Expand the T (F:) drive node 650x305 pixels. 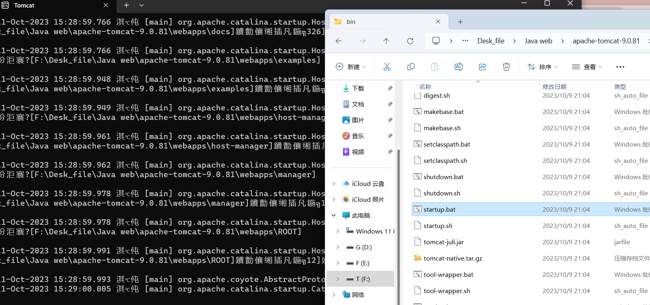(338, 279)
